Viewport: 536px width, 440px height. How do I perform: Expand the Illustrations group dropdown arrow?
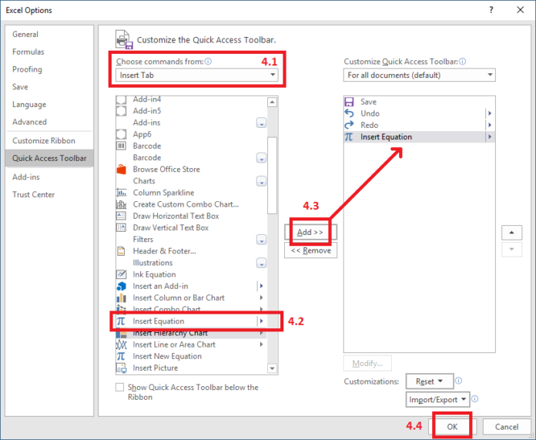262,263
